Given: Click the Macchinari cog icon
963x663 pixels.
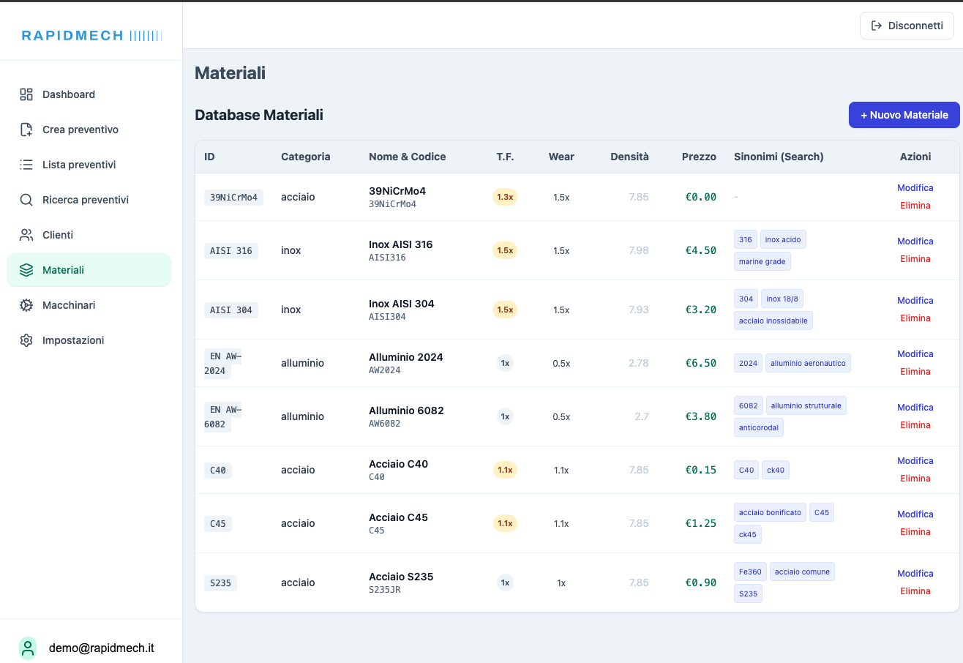Looking at the screenshot, I should (x=26, y=305).
